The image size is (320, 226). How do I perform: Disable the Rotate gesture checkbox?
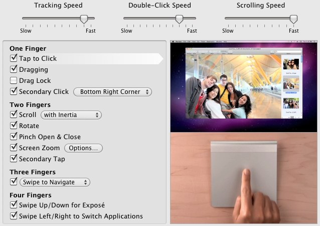click(14, 126)
